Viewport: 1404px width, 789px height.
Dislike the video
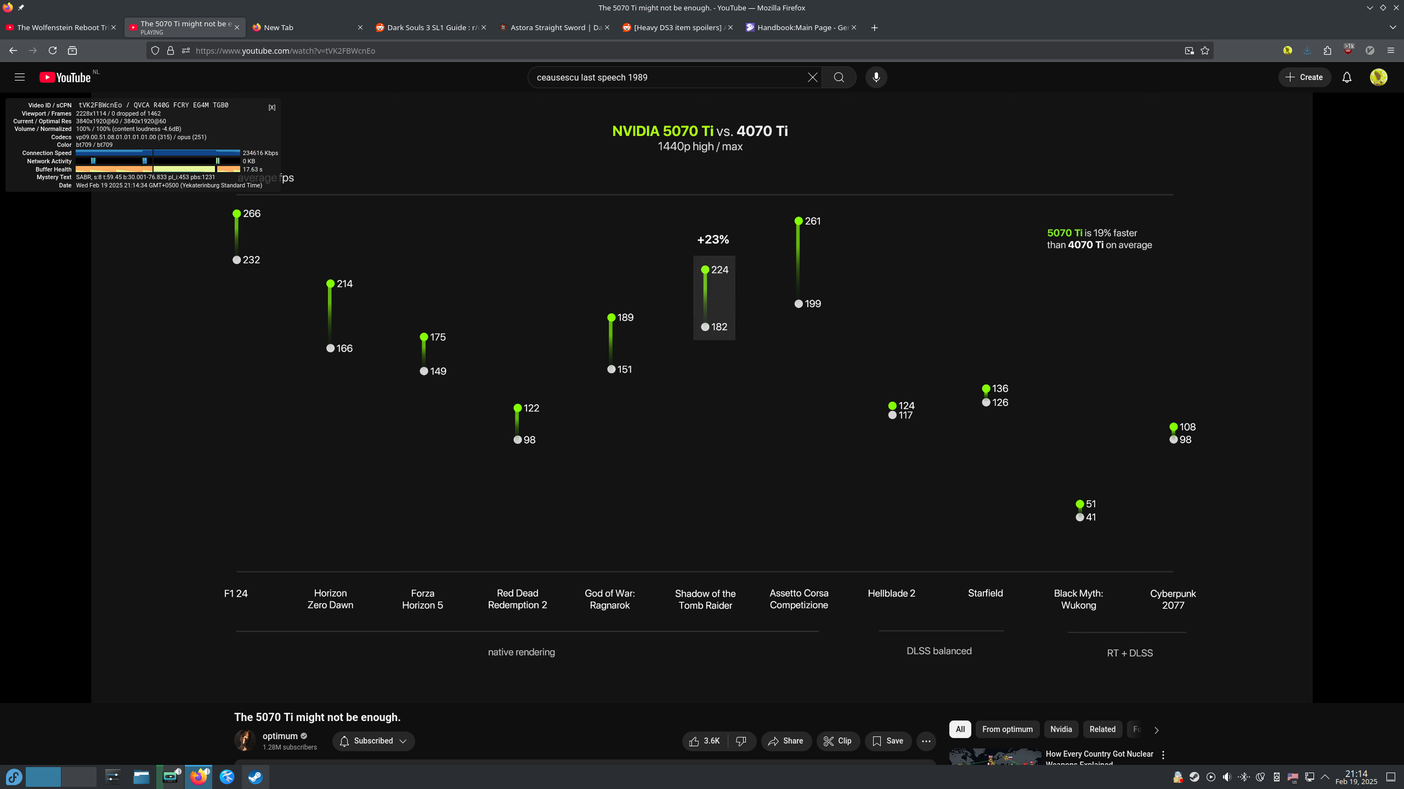(741, 741)
